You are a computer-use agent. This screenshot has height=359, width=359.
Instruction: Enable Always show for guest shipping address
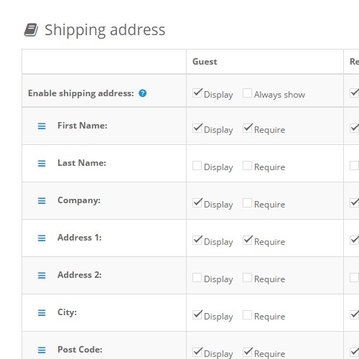coord(247,93)
